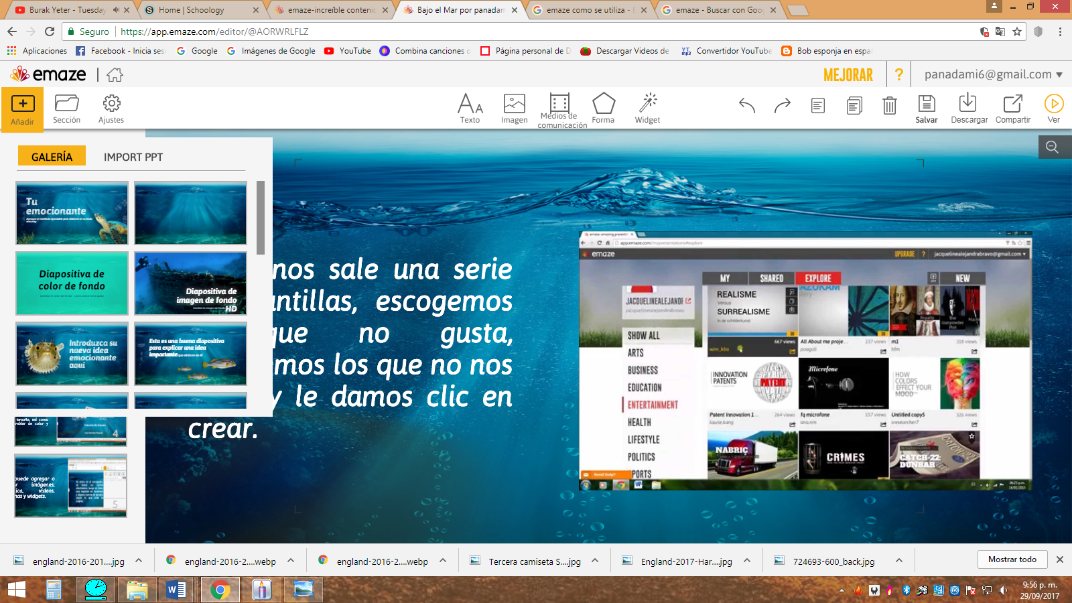The width and height of the screenshot is (1072, 603).
Task: Reload the page in the browser
Action: click(50, 31)
